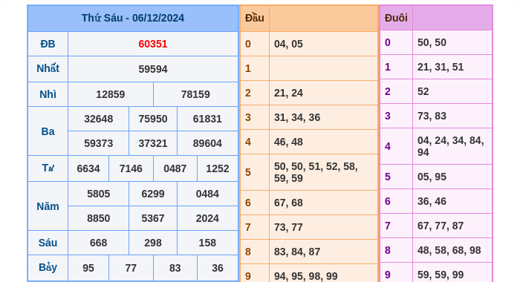Click Đuôi row 1 values 21, 31, 51
The width and height of the screenshot is (520, 282).
(441, 67)
